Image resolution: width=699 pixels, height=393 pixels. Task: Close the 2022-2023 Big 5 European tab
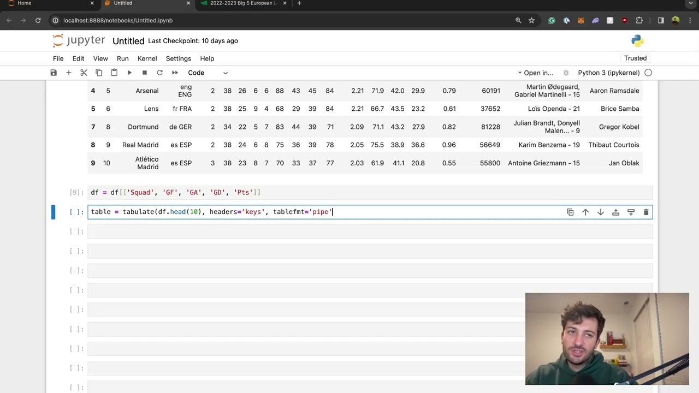click(x=285, y=3)
